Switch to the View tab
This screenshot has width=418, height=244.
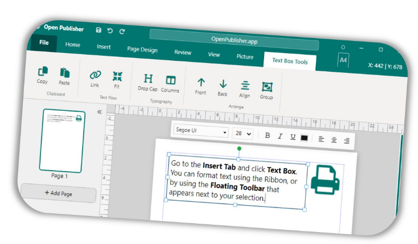click(x=214, y=55)
